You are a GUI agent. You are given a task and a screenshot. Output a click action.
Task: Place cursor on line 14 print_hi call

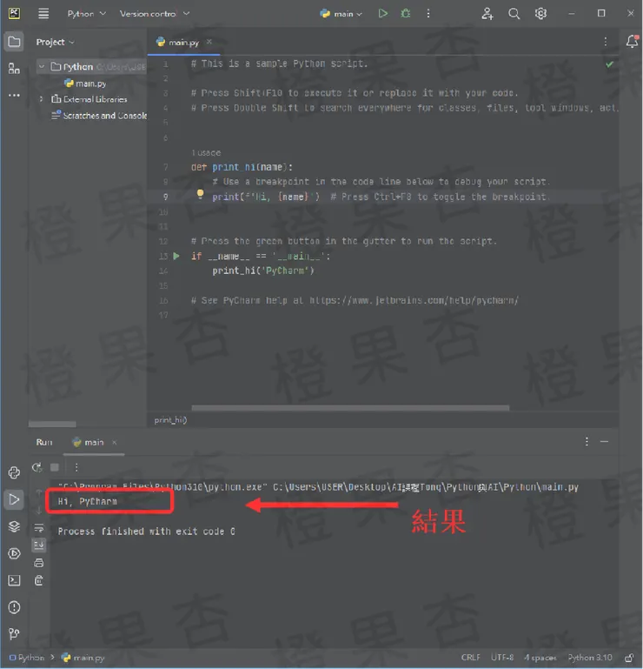[x=263, y=271]
